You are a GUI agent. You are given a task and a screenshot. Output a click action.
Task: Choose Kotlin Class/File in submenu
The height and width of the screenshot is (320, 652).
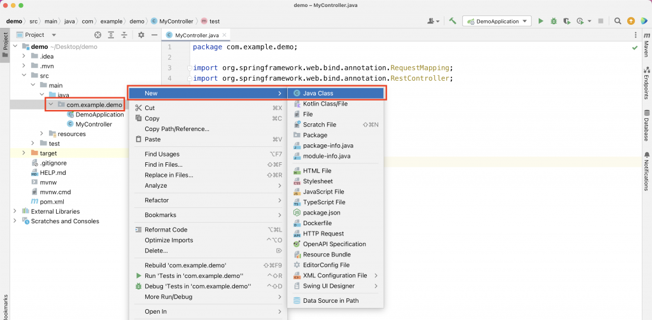[335, 104]
